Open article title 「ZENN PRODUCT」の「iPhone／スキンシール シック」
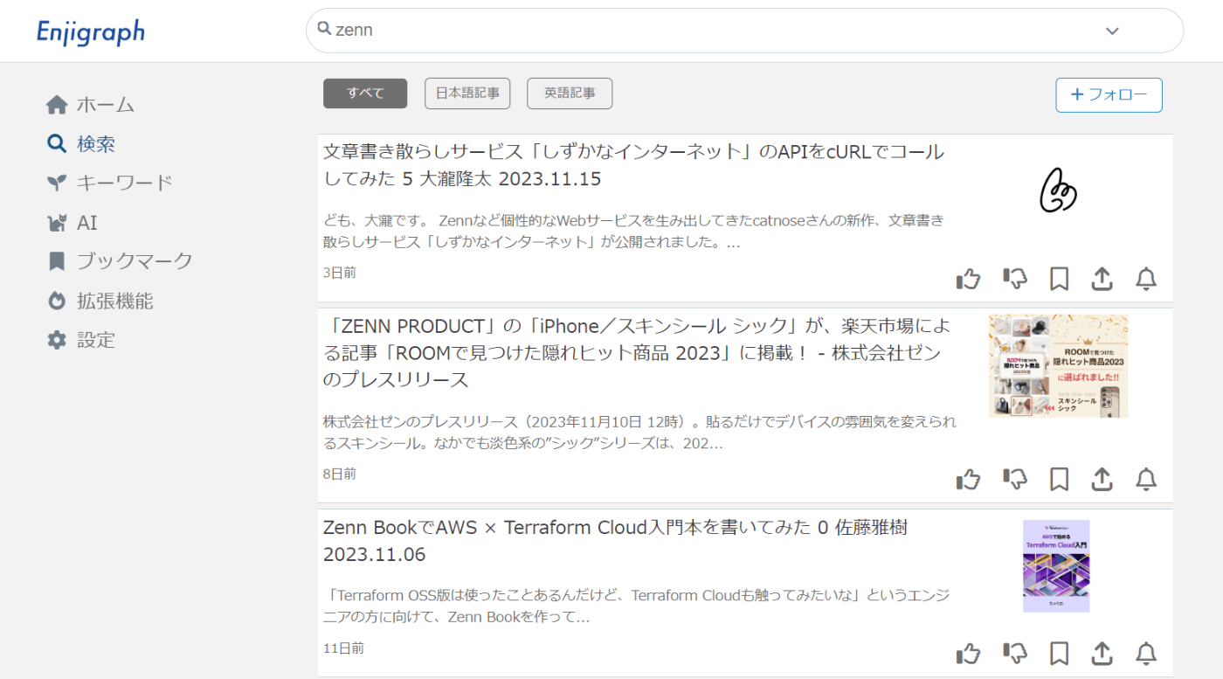This screenshot has height=679, width=1223. [638, 353]
